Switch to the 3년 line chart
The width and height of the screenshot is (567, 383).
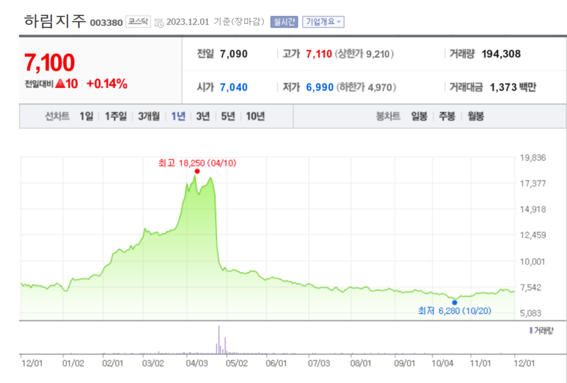coord(203,116)
